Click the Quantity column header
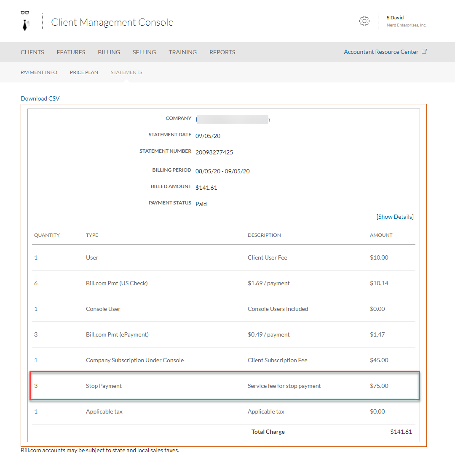 47,235
